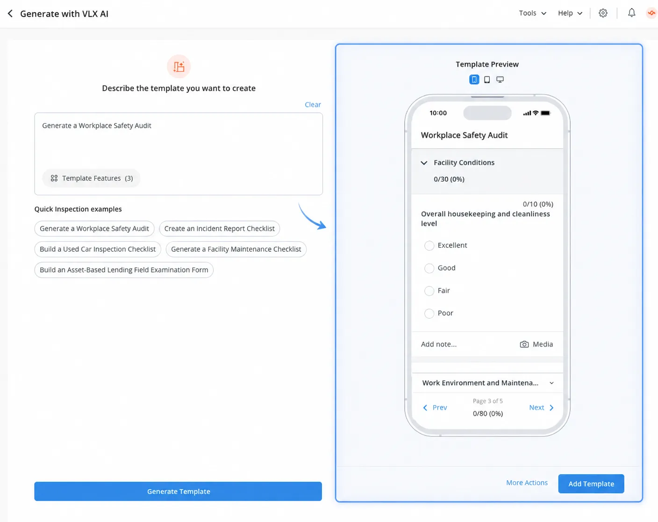Click the 'Page 3 of 5' indicator
Screen dimensions: 658x522
tap(488, 401)
